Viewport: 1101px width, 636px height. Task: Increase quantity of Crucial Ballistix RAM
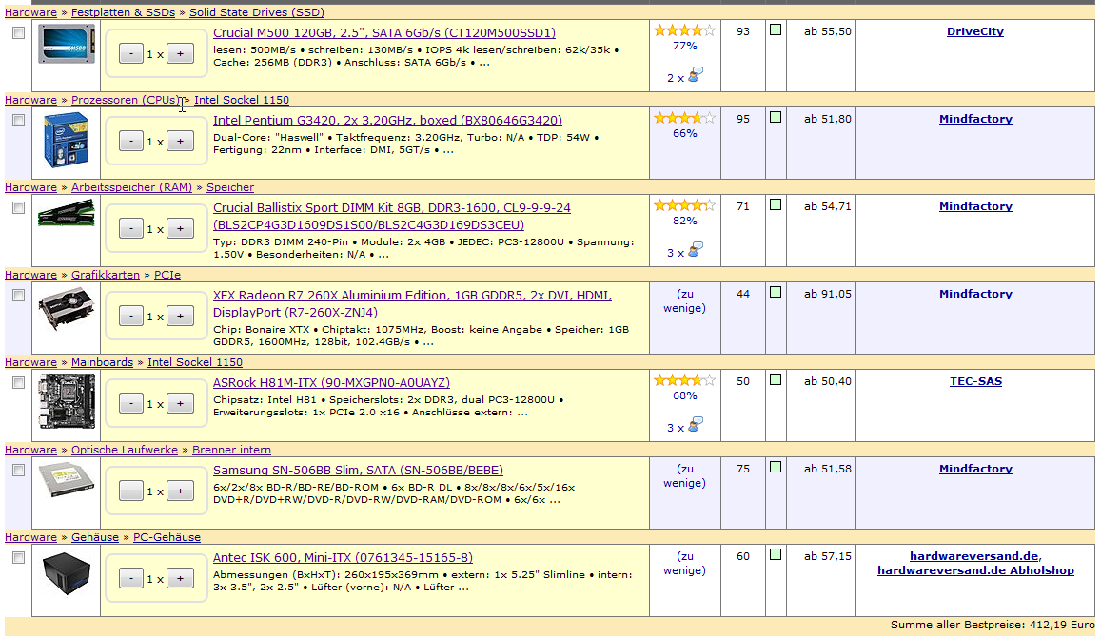[x=181, y=228]
